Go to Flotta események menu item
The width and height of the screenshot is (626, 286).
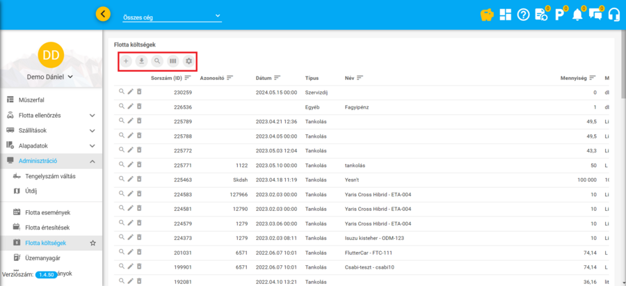pos(47,212)
